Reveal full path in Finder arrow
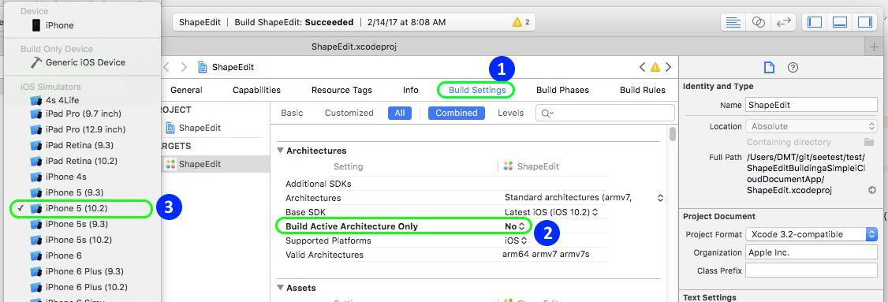Image resolution: width=888 pixels, height=302 pixels. tap(872, 190)
